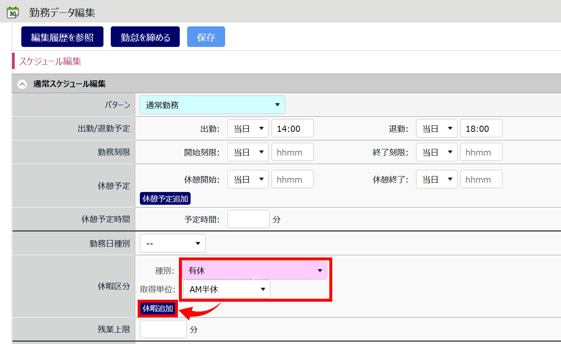Open the 開始刻限 day dropdown
The height and width of the screenshot is (344, 561).
coord(248,152)
